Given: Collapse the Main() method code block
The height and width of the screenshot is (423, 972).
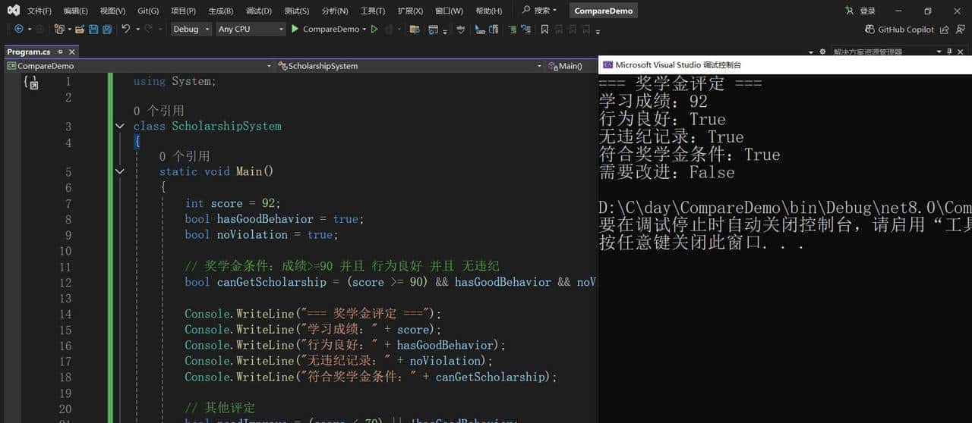Looking at the screenshot, I should tap(119, 171).
